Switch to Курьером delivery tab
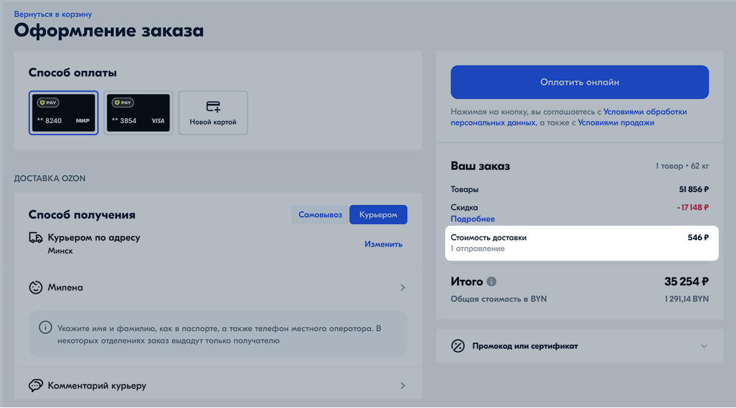 378,215
